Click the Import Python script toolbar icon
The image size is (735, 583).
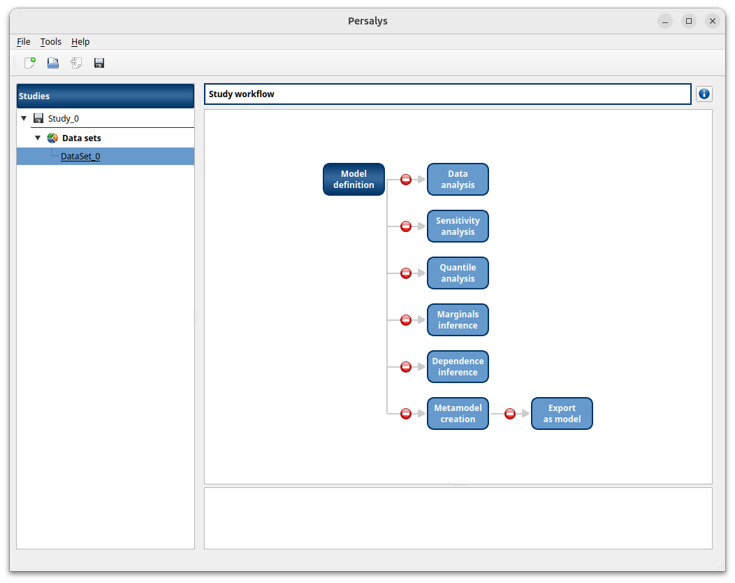76,63
